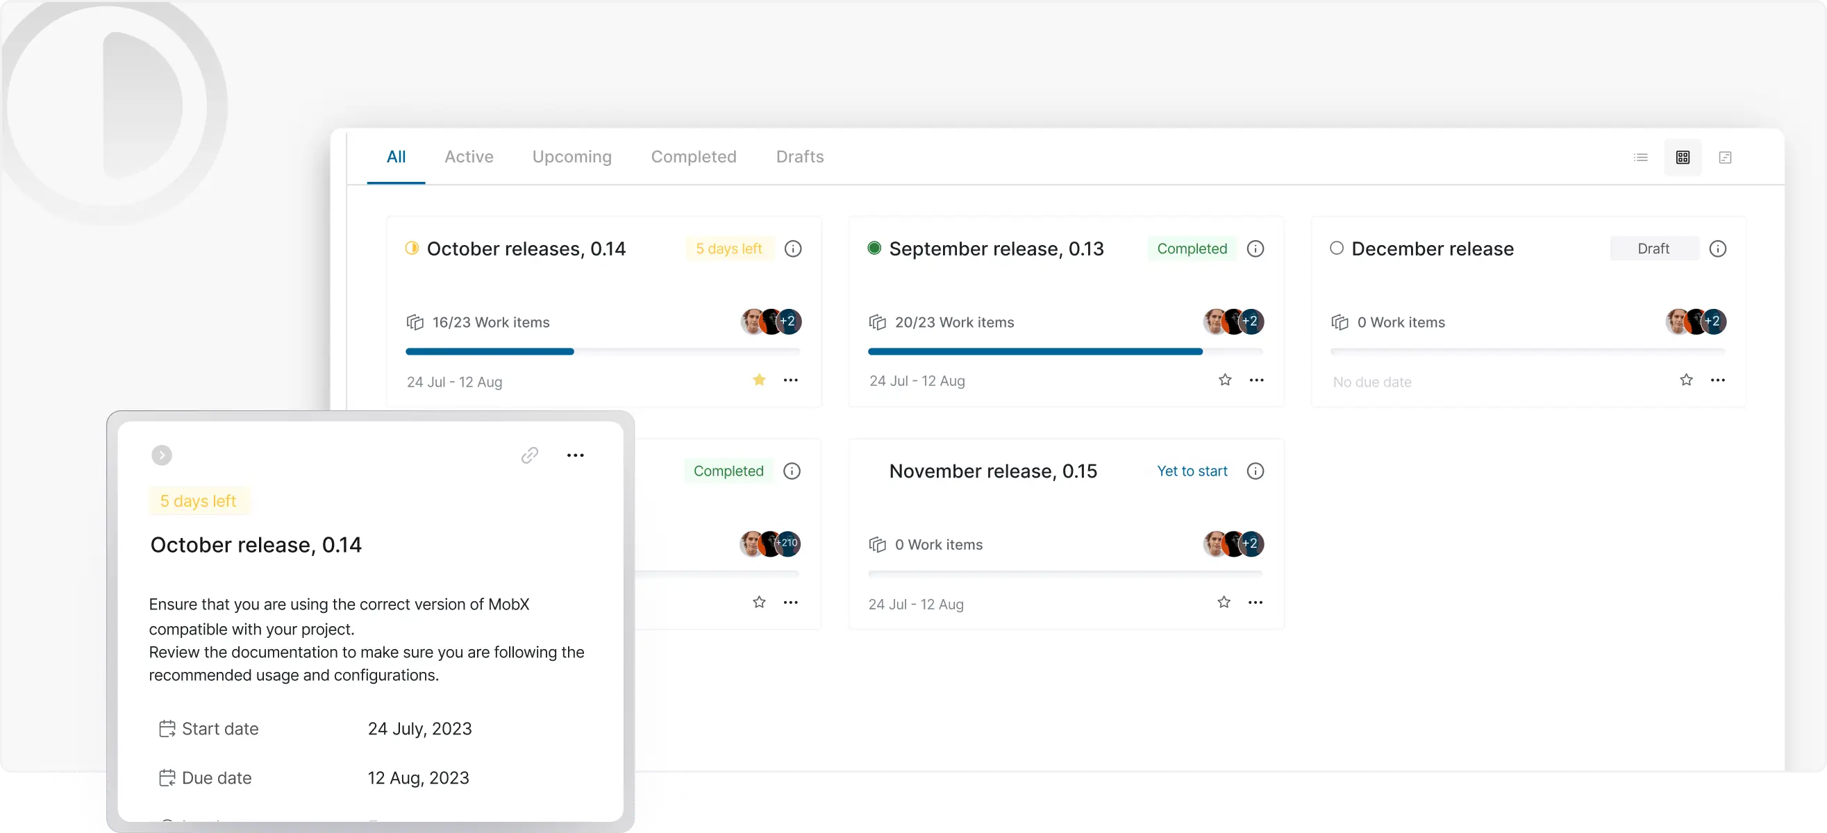Switch to Gantt layout view icon
This screenshot has height=833, width=1827.
(x=1725, y=158)
